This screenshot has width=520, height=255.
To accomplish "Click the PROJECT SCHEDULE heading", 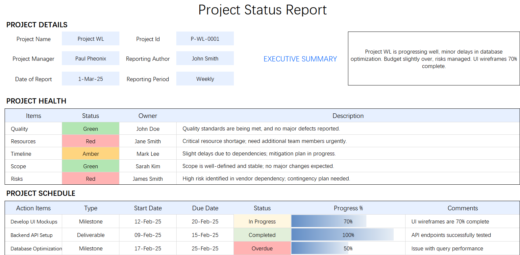I will coord(41,194).
